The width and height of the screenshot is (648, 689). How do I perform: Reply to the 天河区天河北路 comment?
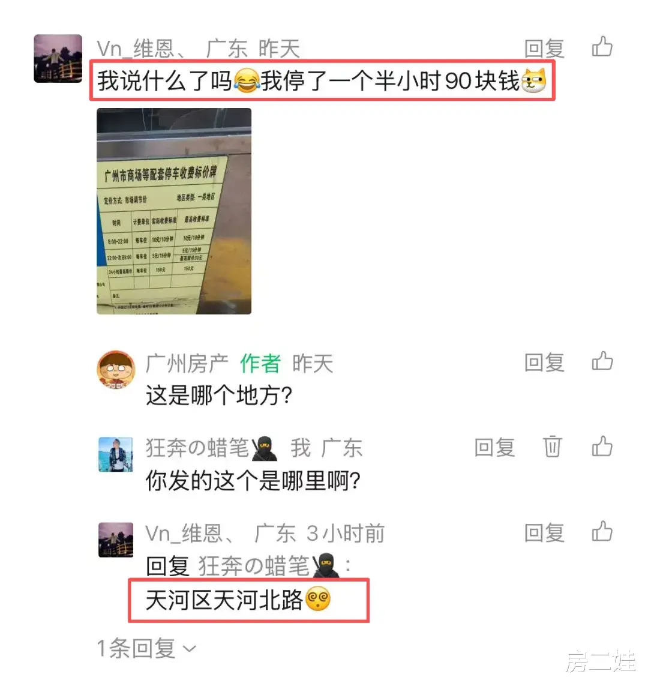point(544,532)
